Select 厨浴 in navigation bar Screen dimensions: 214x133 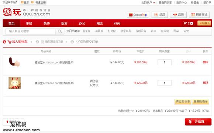coord(64,23)
